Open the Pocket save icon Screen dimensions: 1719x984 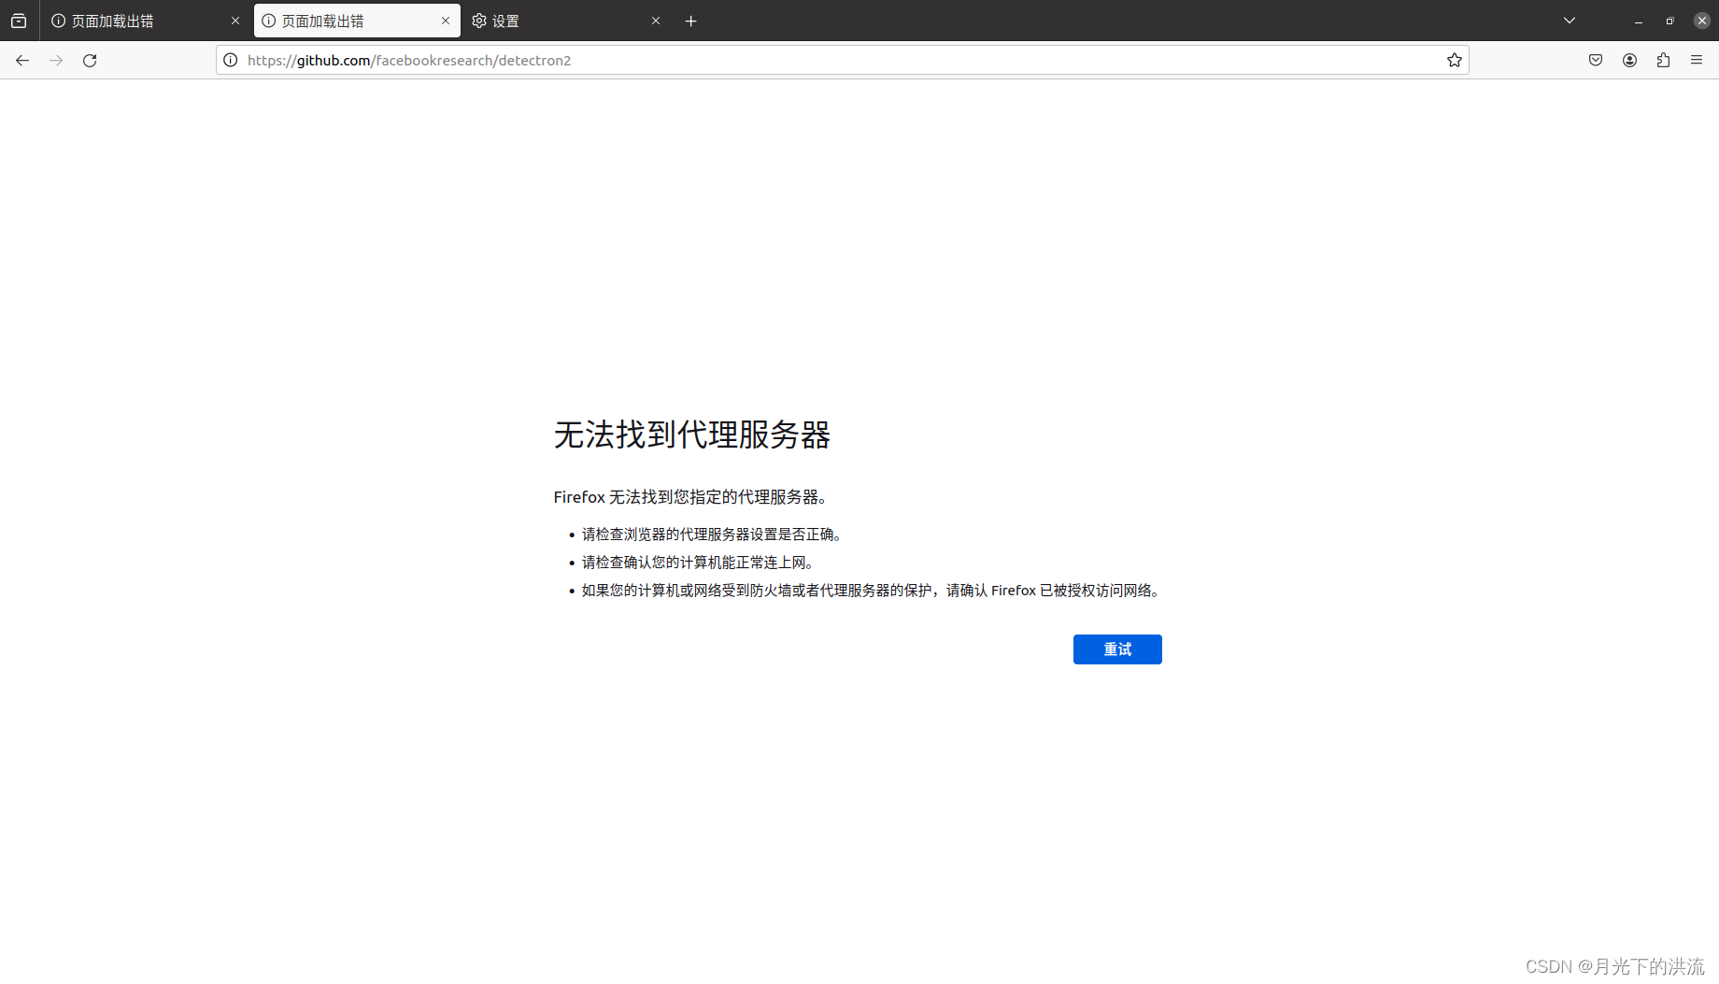coord(1596,60)
